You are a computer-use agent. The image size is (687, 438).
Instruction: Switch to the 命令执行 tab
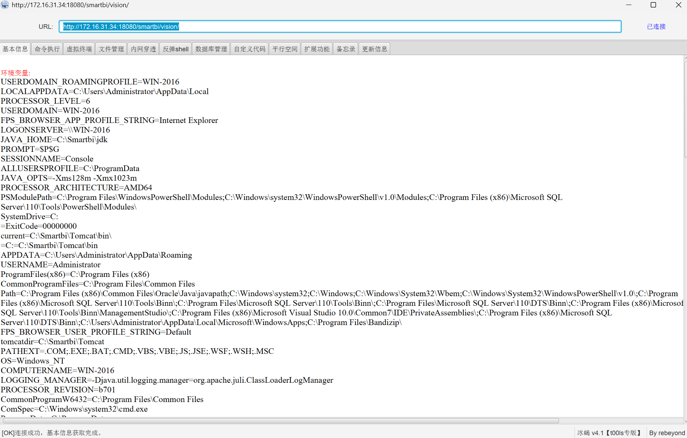(x=47, y=49)
